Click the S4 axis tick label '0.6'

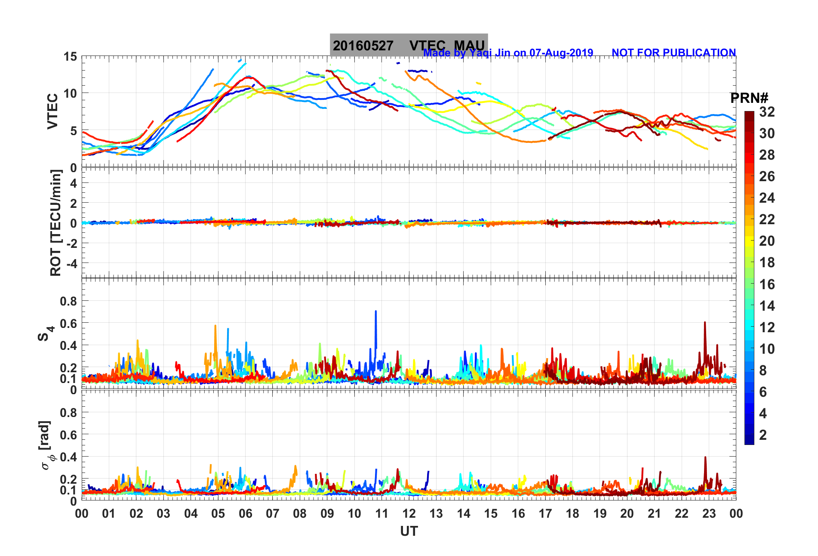click(x=68, y=323)
